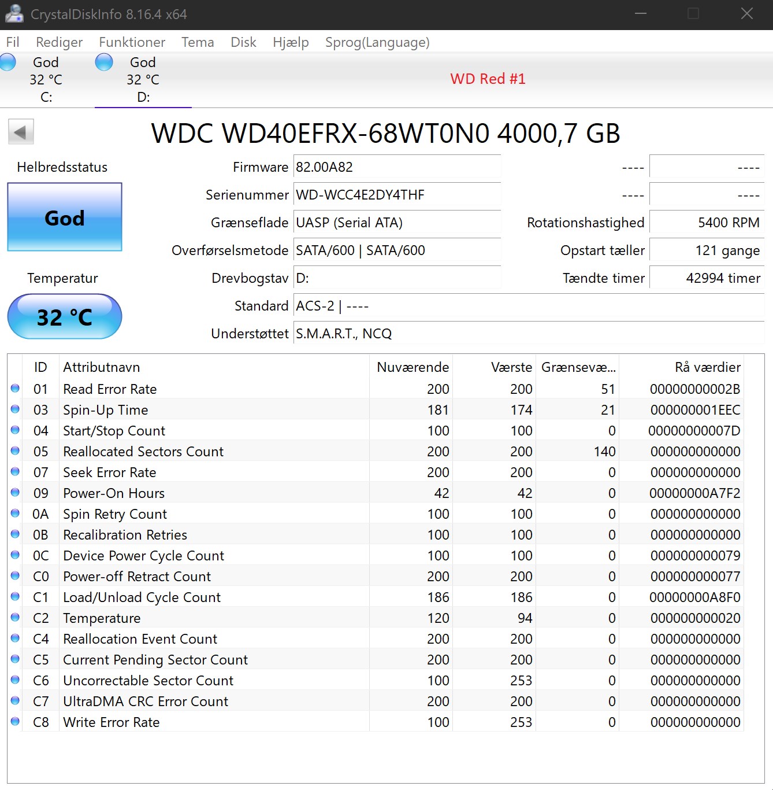
Task: Click the Grænseflade field UASP (Serial ATA)
Action: [397, 223]
